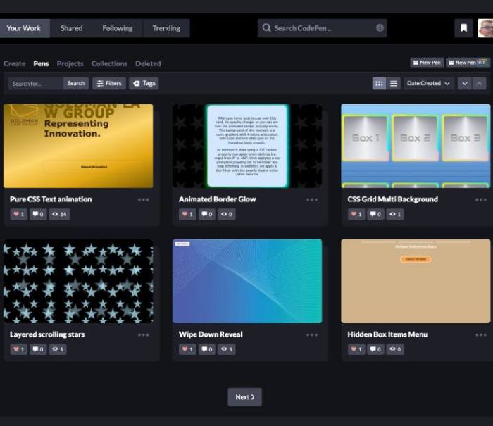Switch to list view layout

point(393,83)
